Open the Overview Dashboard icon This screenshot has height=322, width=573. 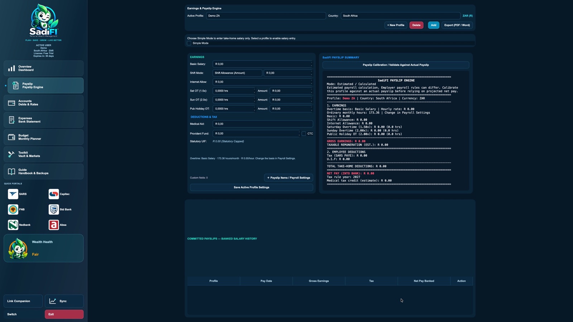(x=11, y=68)
